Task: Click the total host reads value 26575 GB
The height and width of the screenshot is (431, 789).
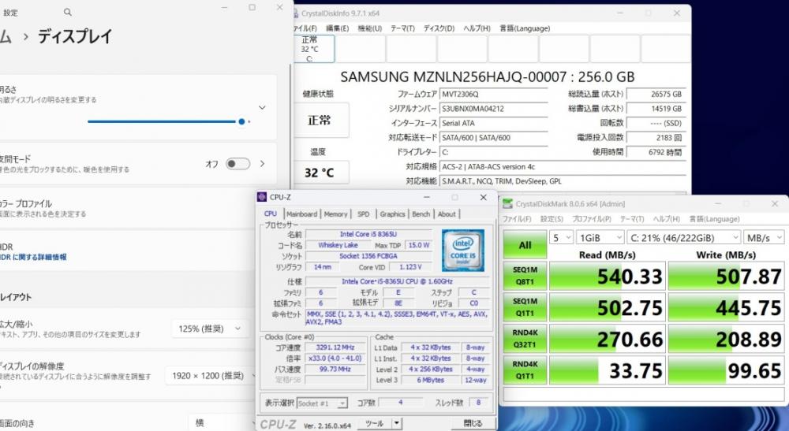Action: (x=656, y=94)
